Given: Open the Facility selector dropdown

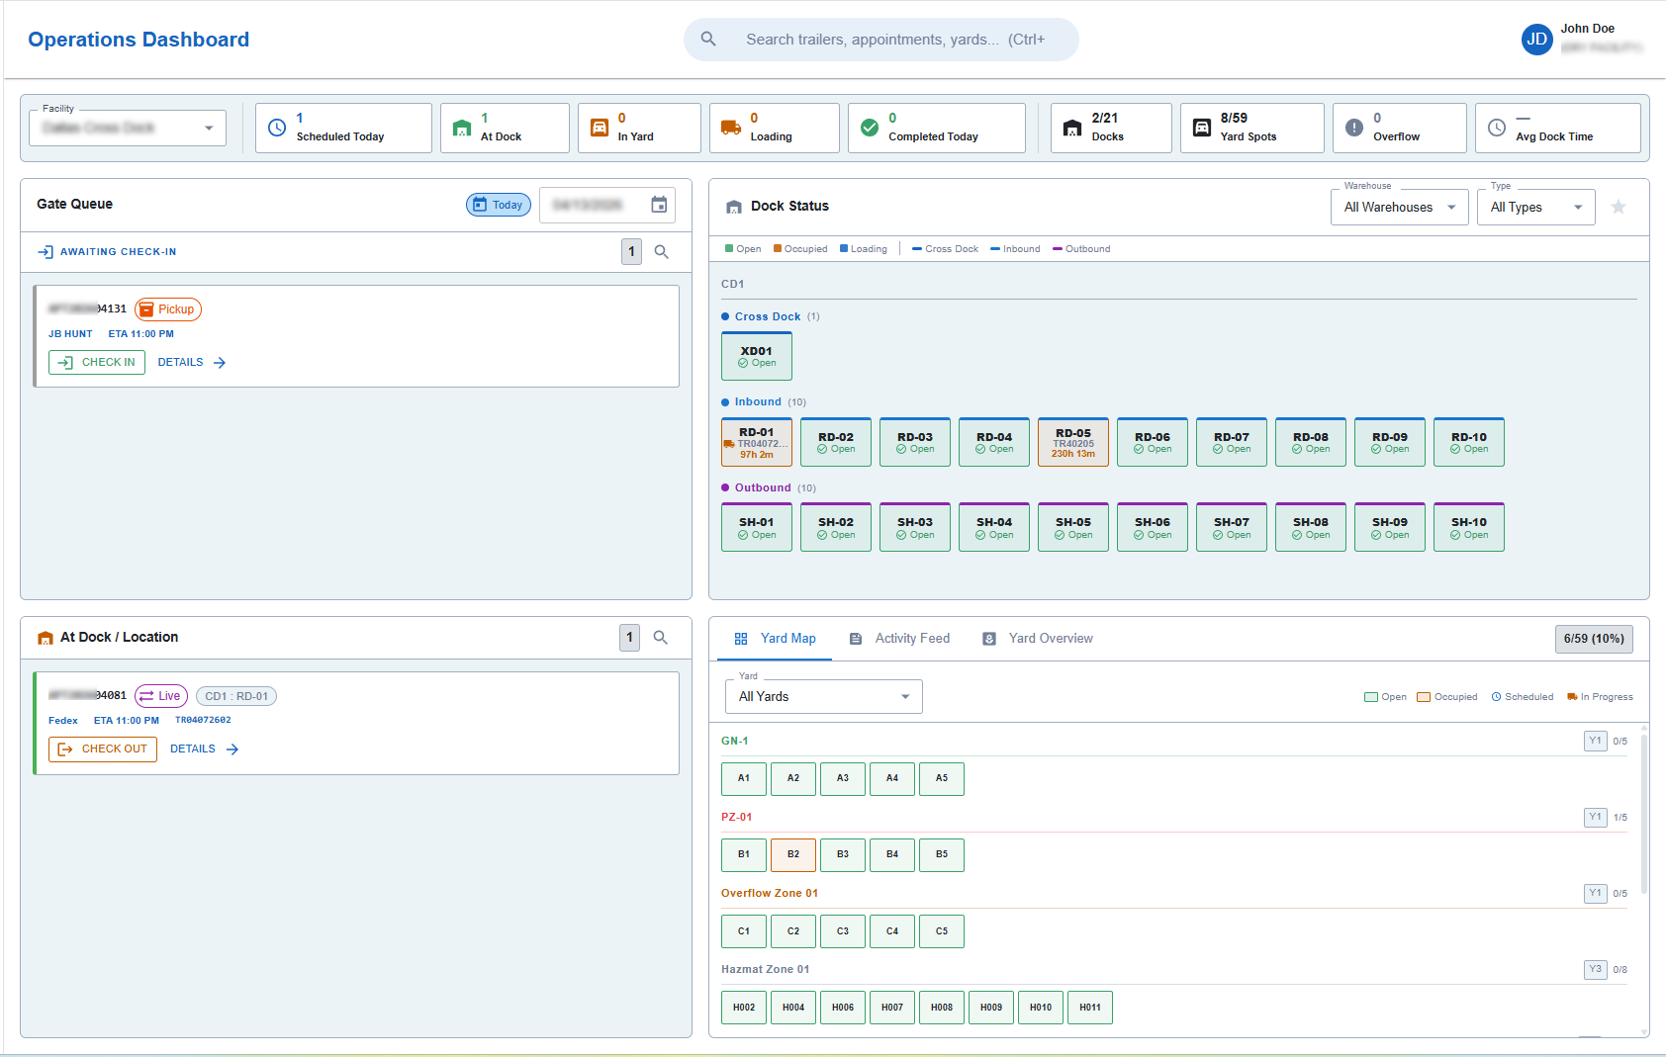Looking at the screenshot, I should click(127, 128).
